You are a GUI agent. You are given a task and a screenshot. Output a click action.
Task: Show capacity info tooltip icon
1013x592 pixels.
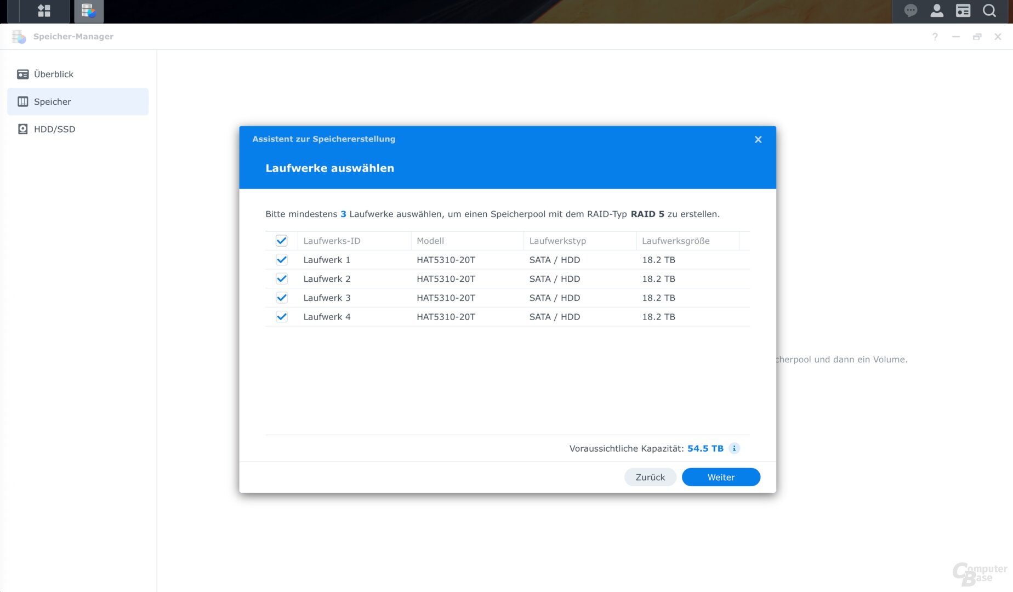tap(735, 448)
